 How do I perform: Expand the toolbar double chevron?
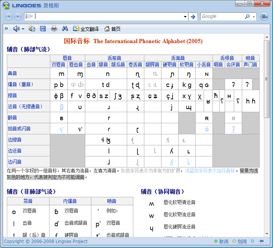coord(6,29)
